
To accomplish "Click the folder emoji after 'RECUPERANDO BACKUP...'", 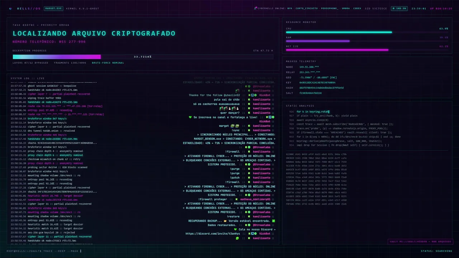I will point(225,221).
